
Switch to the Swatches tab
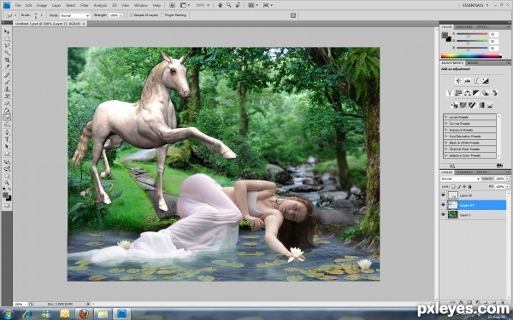click(464, 26)
